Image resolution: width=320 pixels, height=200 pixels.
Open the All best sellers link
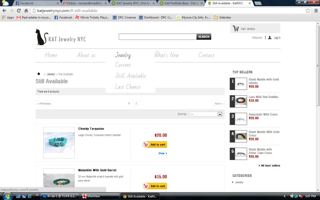click(x=270, y=165)
